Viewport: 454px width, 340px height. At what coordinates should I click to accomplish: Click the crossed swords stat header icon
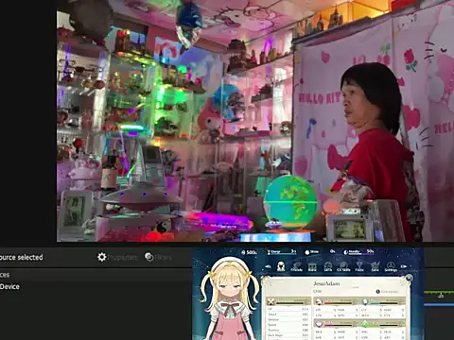(271, 302)
